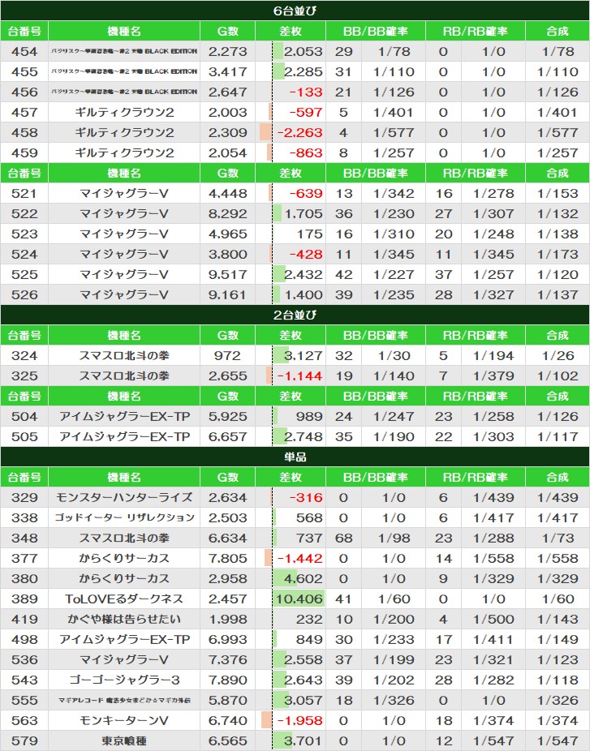The height and width of the screenshot is (751, 590).
Task: Click the 1/558 RB probability in row 377
Action: (x=493, y=559)
